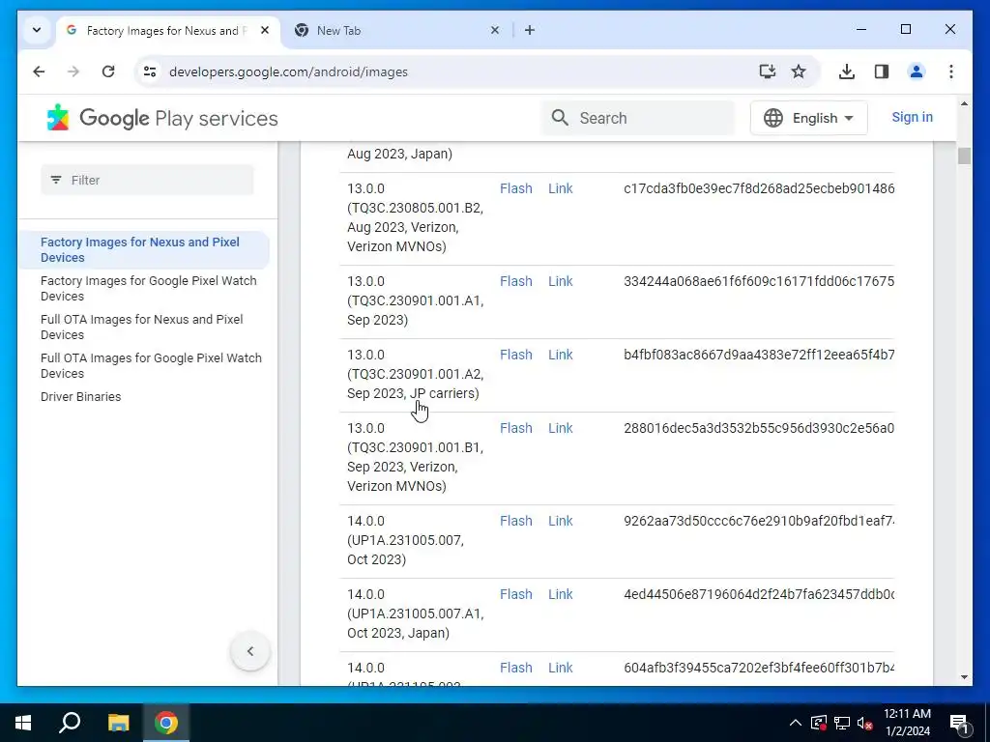The image size is (990, 742).
Task: Select checksum starting 9262aa73d50c
Action: (x=759, y=521)
